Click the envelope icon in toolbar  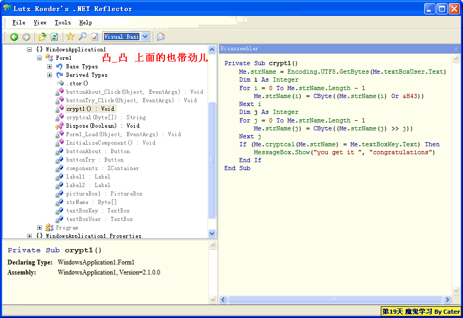coord(161,37)
